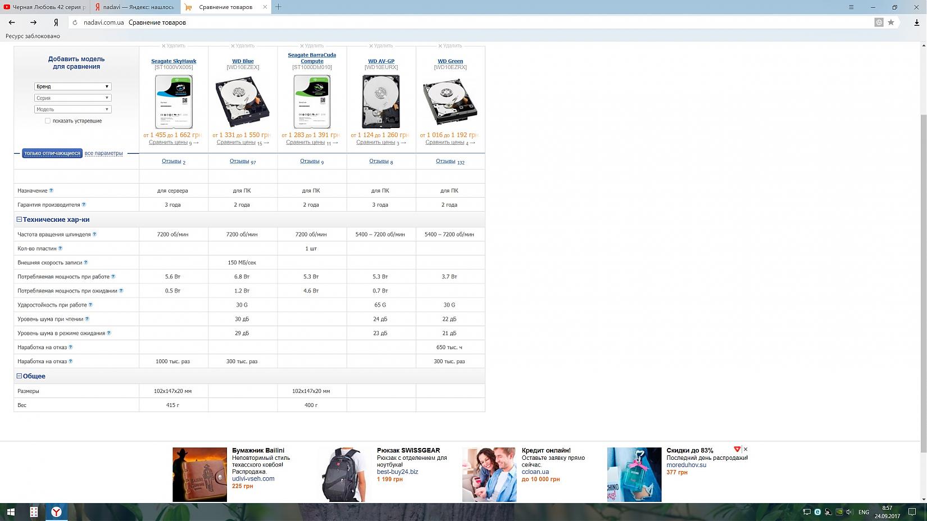The height and width of the screenshot is (521, 927).
Task: Open the NVIDIA tray icon
Action: [839, 512]
